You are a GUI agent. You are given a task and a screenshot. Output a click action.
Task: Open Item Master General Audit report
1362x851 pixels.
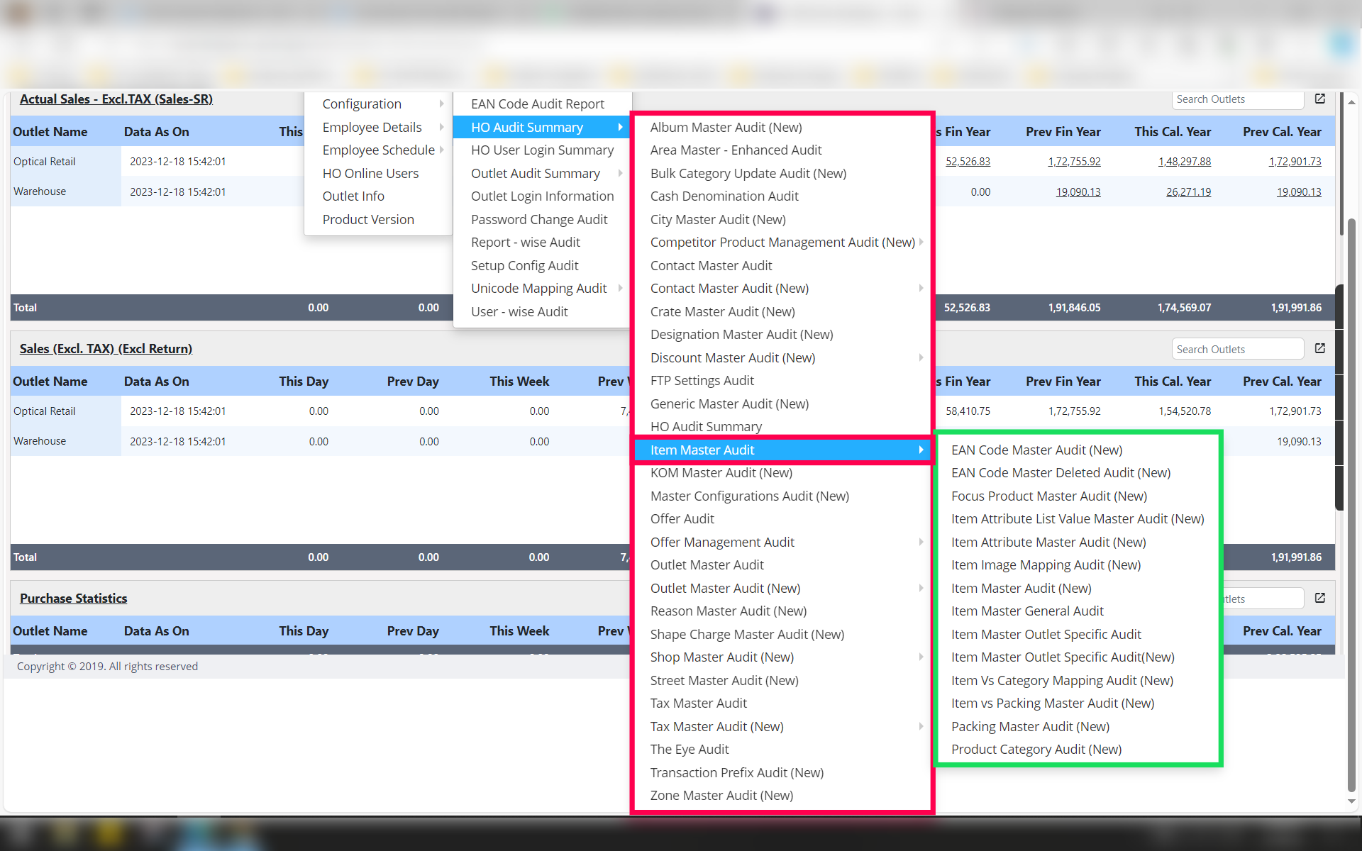click(x=1027, y=611)
